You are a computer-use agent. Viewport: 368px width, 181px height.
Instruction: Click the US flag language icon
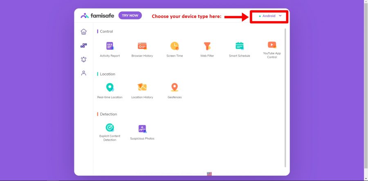tap(209, 174)
